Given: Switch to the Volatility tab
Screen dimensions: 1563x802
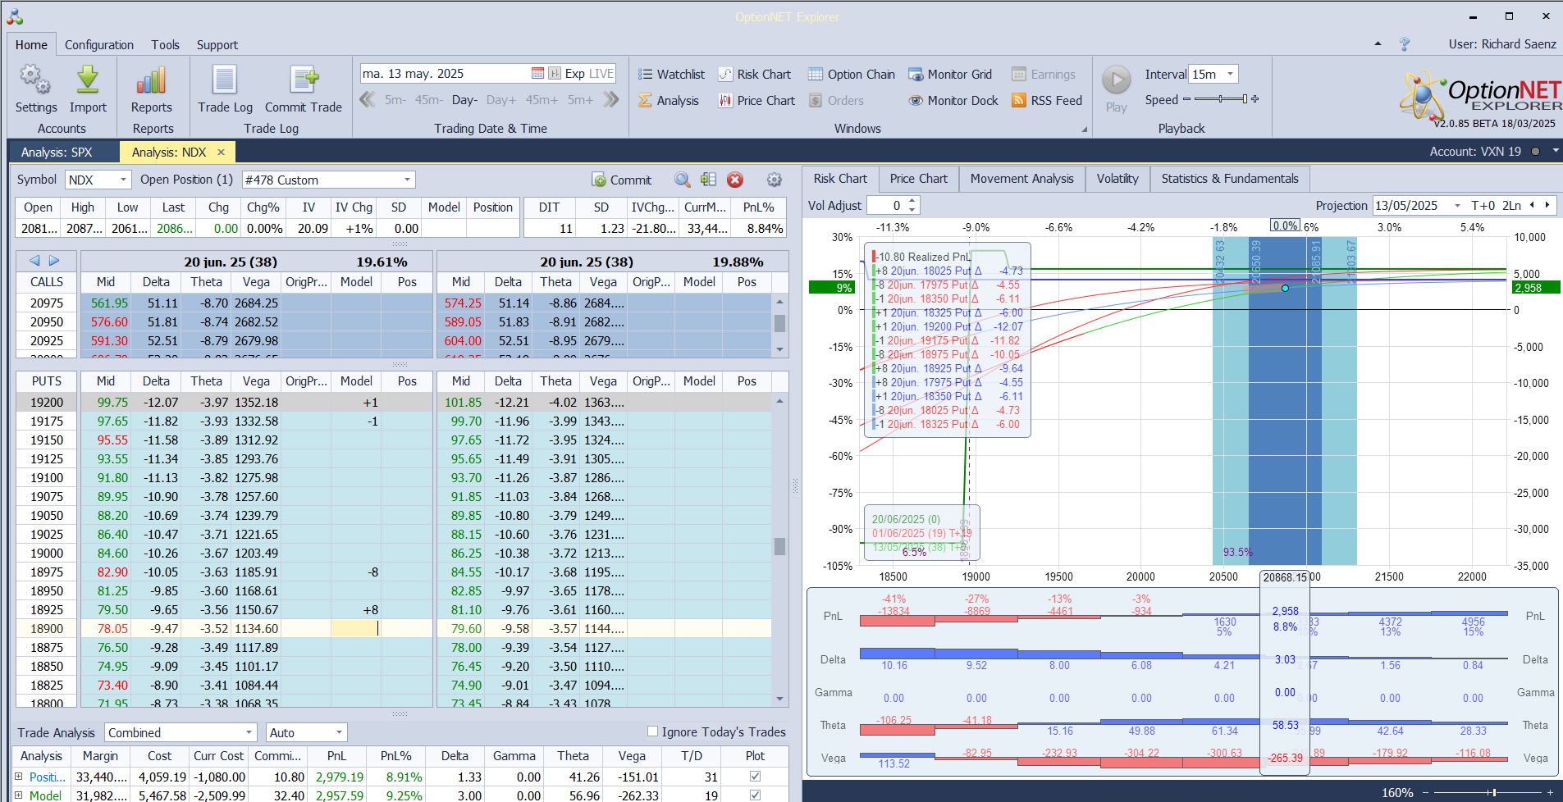Looking at the screenshot, I should point(1117,179).
